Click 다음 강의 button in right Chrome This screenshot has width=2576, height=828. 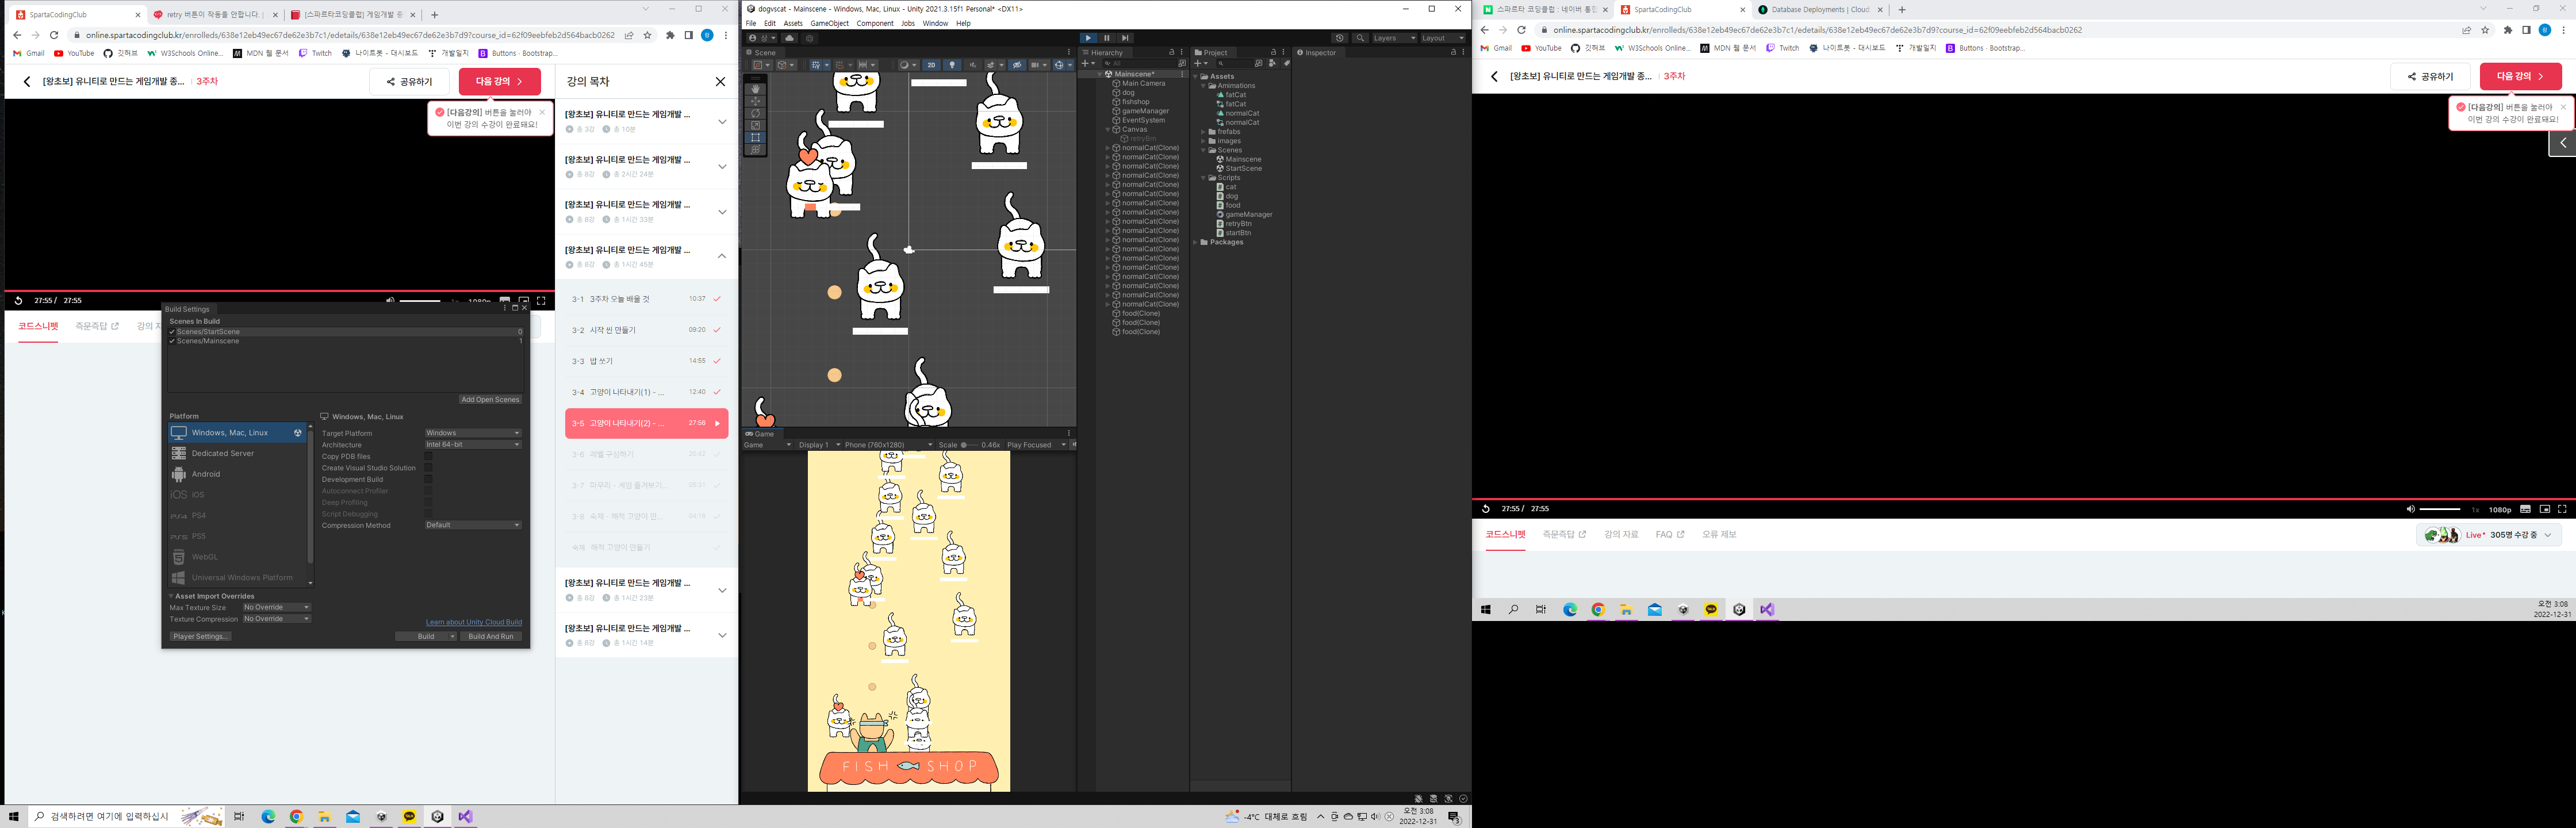coord(2520,76)
